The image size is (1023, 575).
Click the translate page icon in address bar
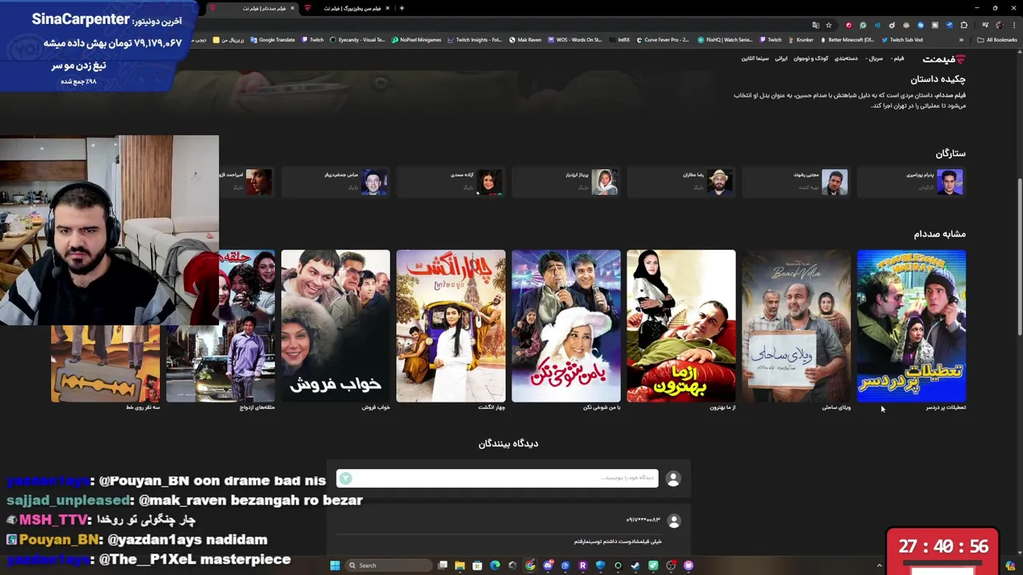tap(815, 26)
